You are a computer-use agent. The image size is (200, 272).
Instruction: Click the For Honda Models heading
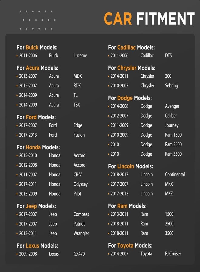(x=38, y=147)
